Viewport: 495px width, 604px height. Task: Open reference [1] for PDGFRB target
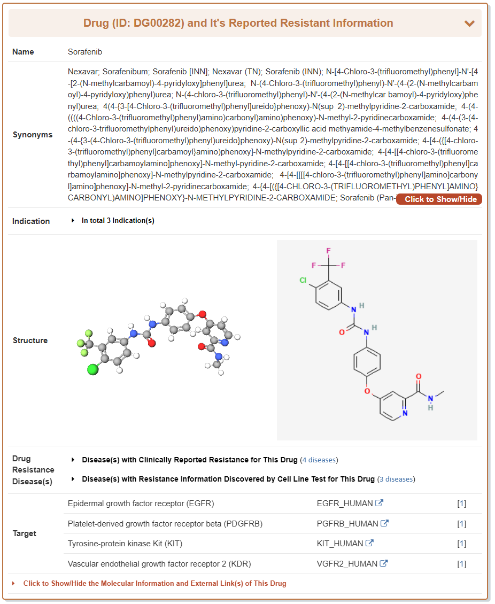(x=462, y=524)
